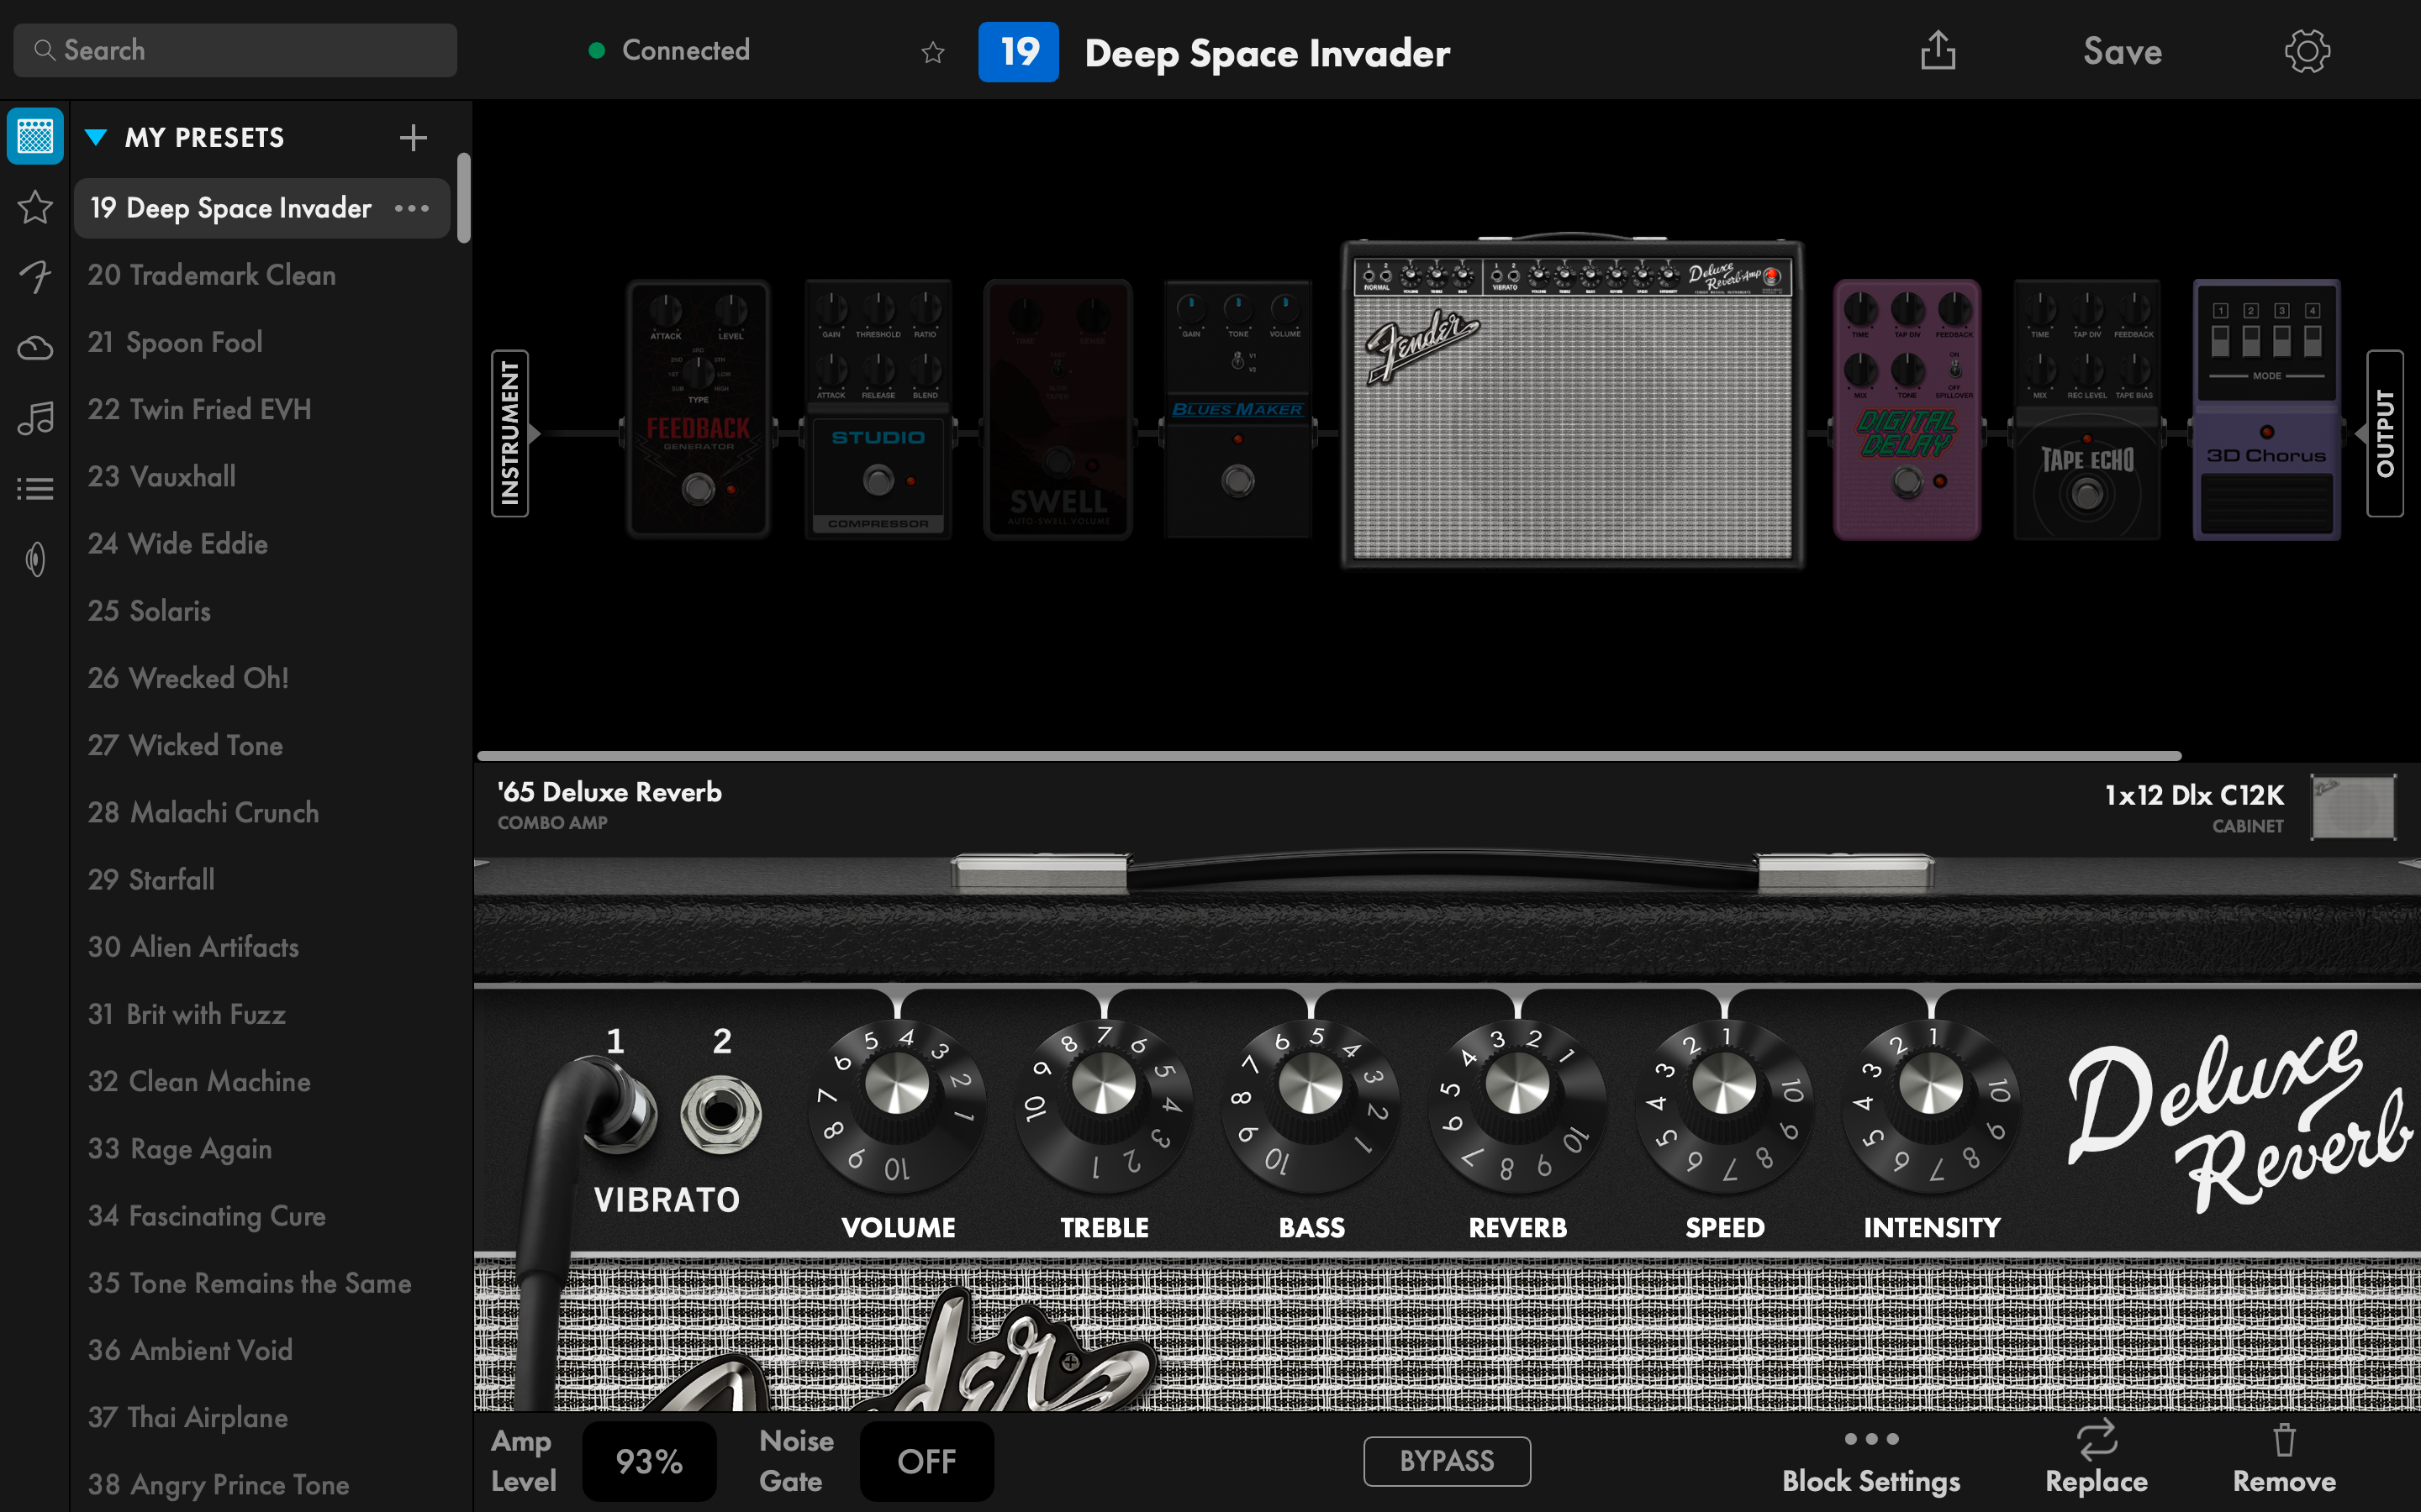
Task: Select the 3D Chorus pedal
Action: [x=2266, y=409]
